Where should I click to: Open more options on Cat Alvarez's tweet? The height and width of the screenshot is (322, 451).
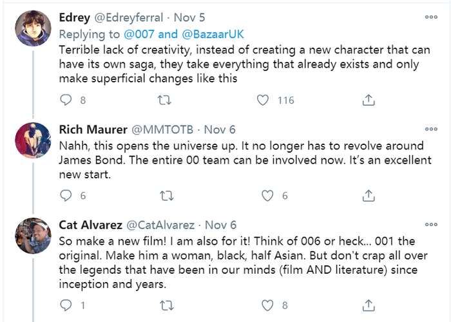click(x=430, y=225)
